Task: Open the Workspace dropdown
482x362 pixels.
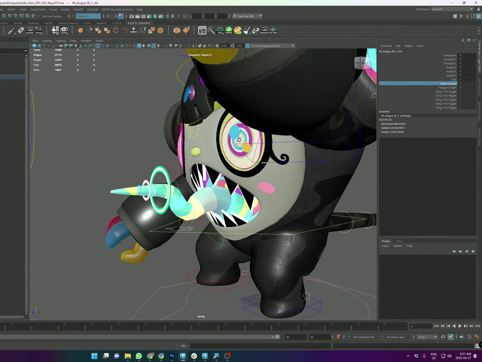Action: tap(452, 9)
